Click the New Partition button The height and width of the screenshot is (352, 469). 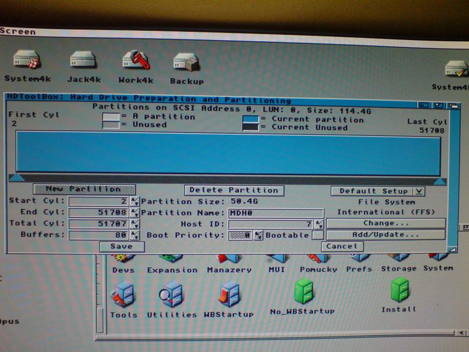pos(84,189)
